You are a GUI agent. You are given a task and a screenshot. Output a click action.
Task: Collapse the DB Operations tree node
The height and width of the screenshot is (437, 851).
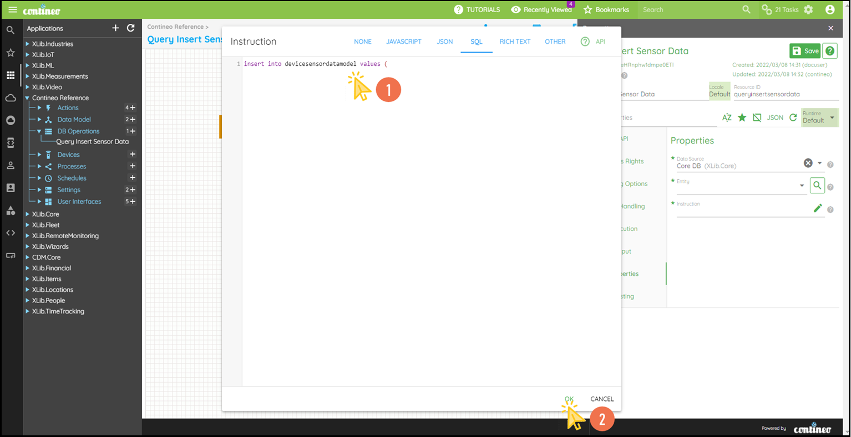[39, 131]
